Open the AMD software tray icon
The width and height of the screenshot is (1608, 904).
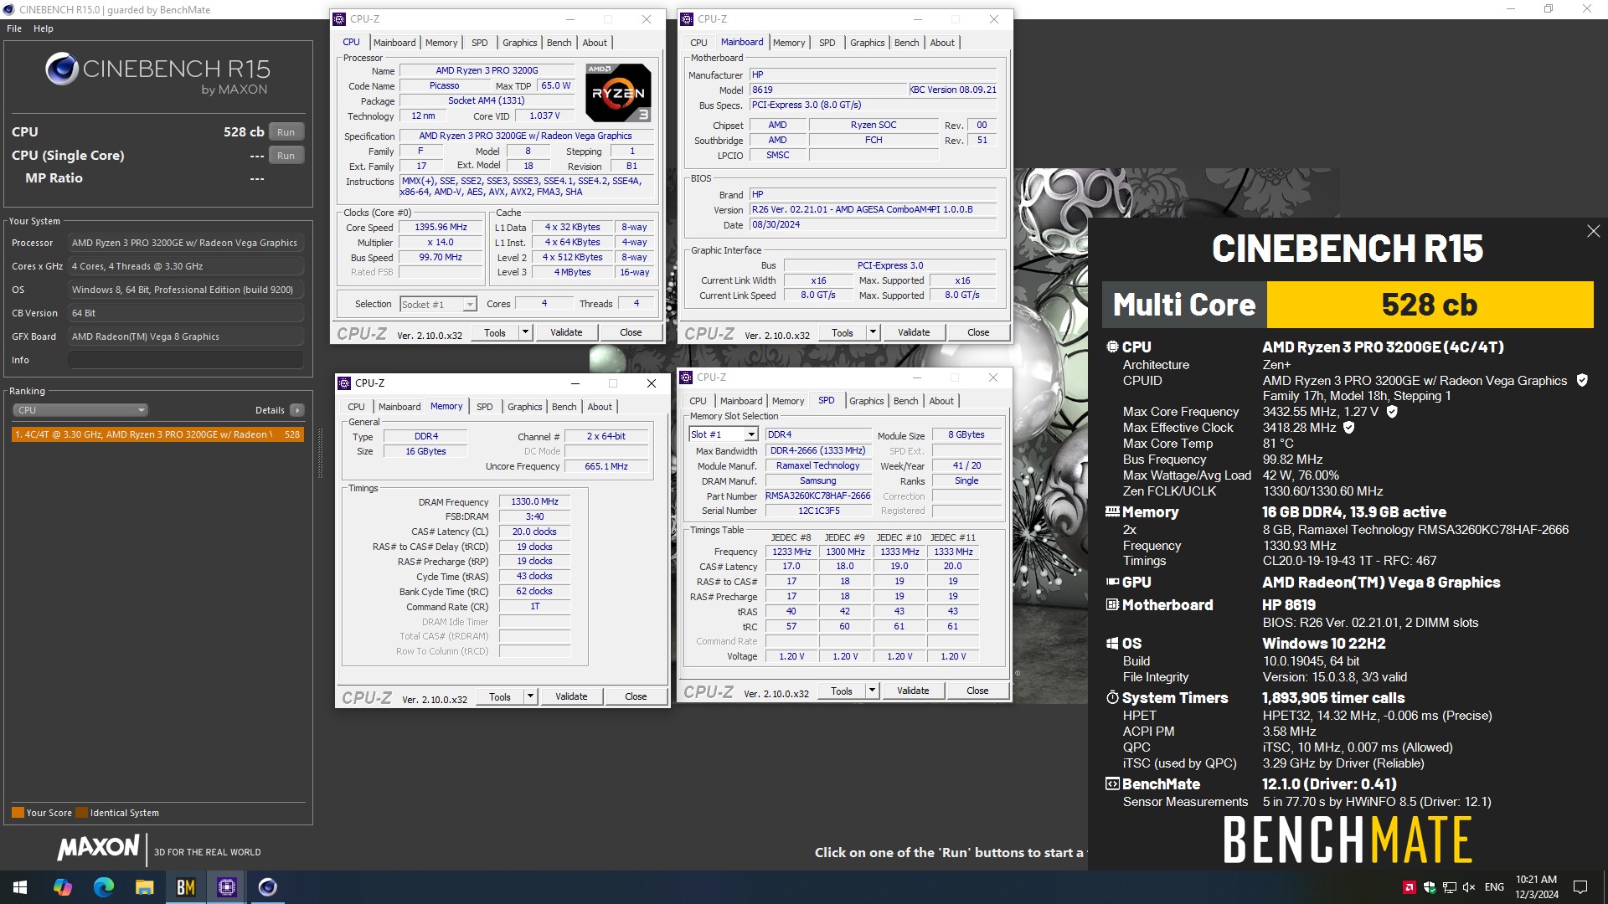(1410, 887)
